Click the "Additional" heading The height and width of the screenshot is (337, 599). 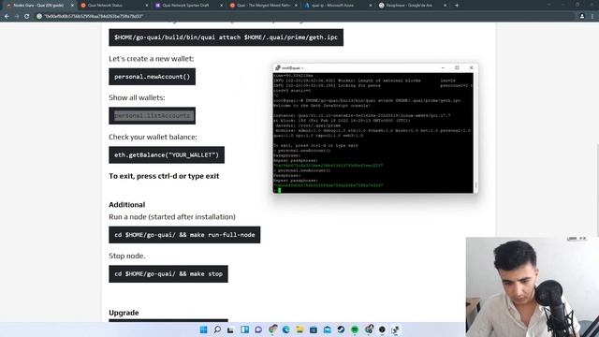(127, 204)
